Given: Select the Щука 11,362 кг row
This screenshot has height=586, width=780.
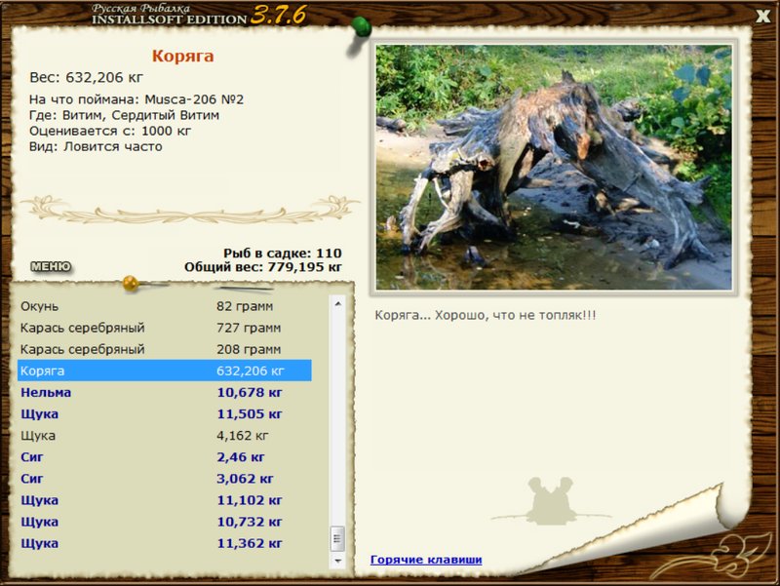Looking at the screenshot, I should pos(165,543).
